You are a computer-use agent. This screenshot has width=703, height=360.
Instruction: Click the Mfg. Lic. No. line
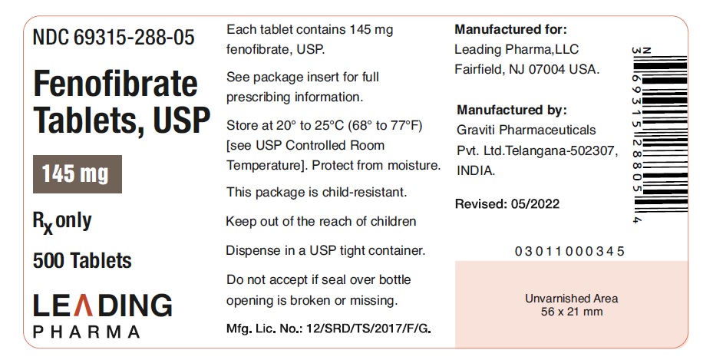pyautogui.click(x=328, y=329)
